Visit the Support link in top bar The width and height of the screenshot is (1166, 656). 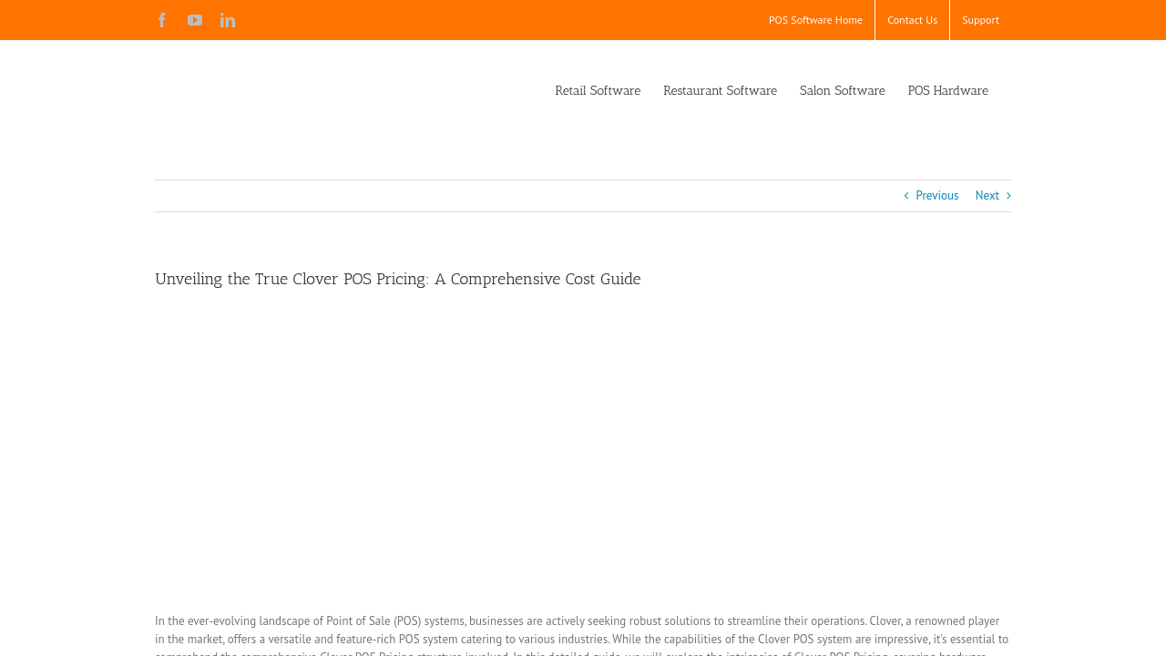coord(980,20)
